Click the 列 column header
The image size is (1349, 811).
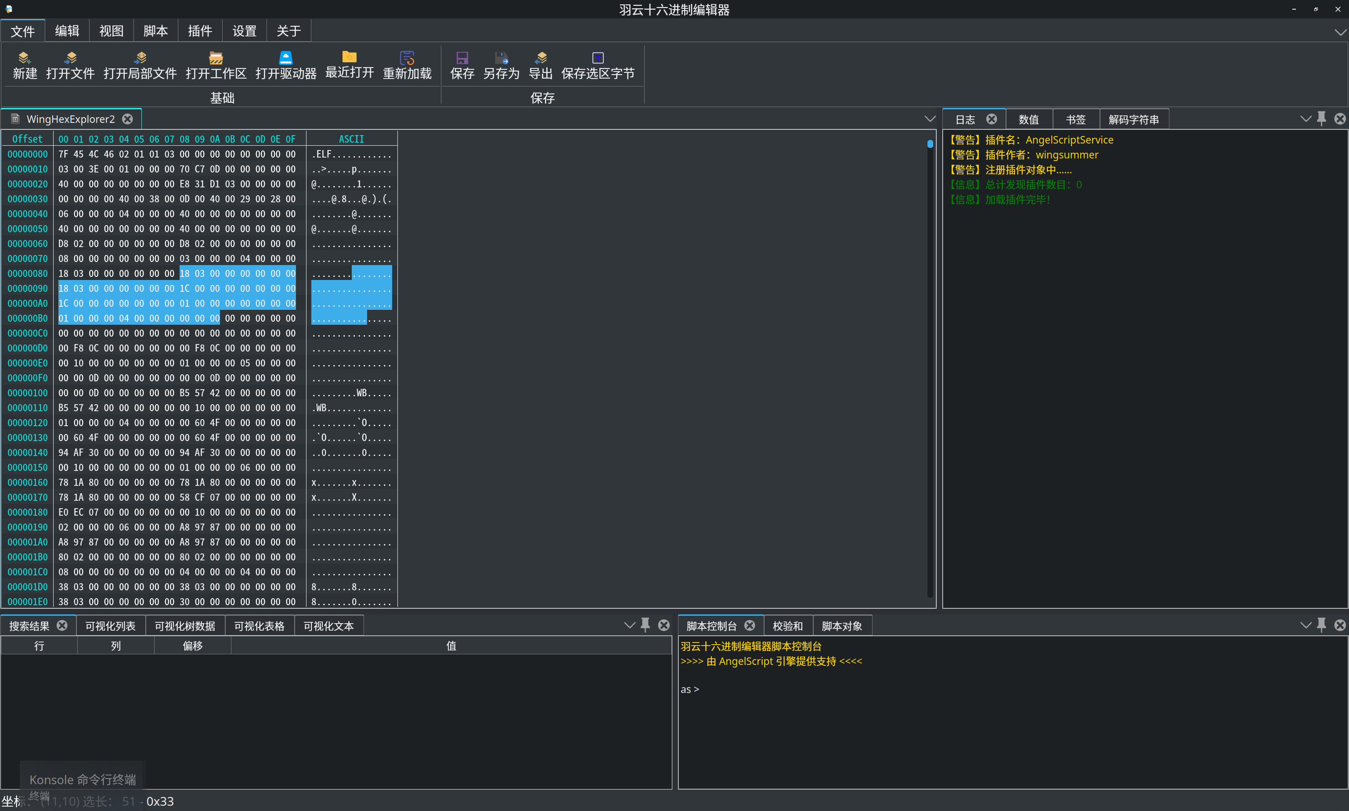point(116,646)
